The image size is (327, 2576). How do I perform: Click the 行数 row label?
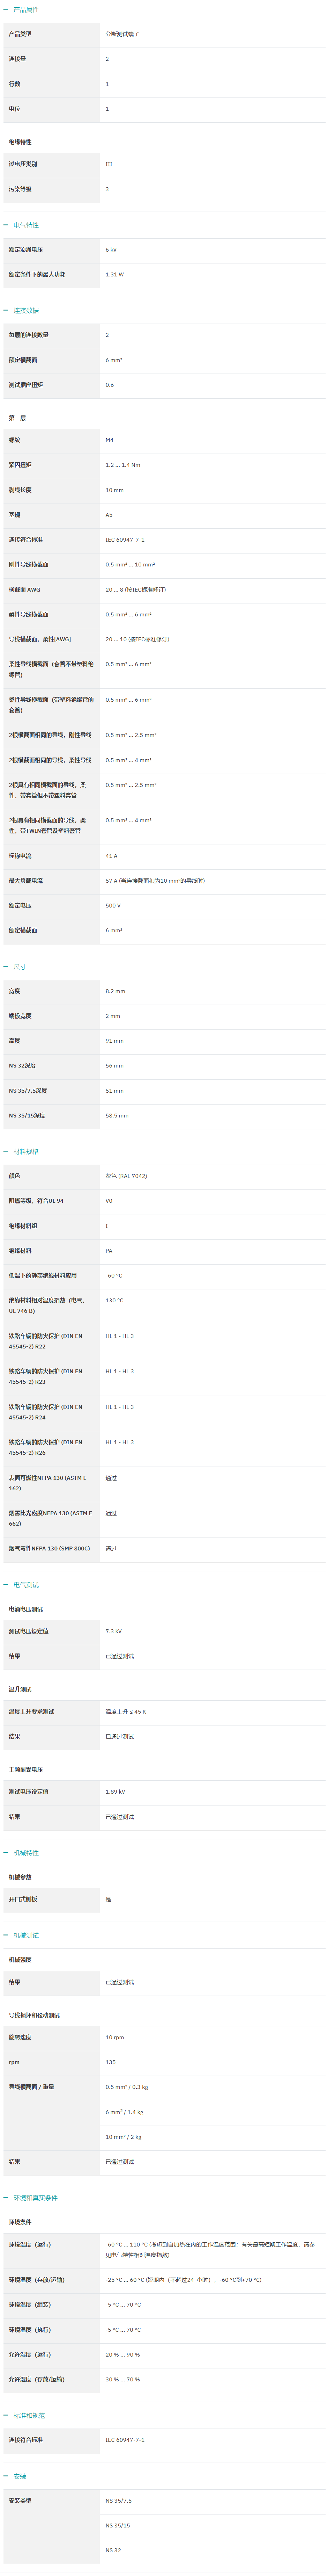[x=15, y=84]
